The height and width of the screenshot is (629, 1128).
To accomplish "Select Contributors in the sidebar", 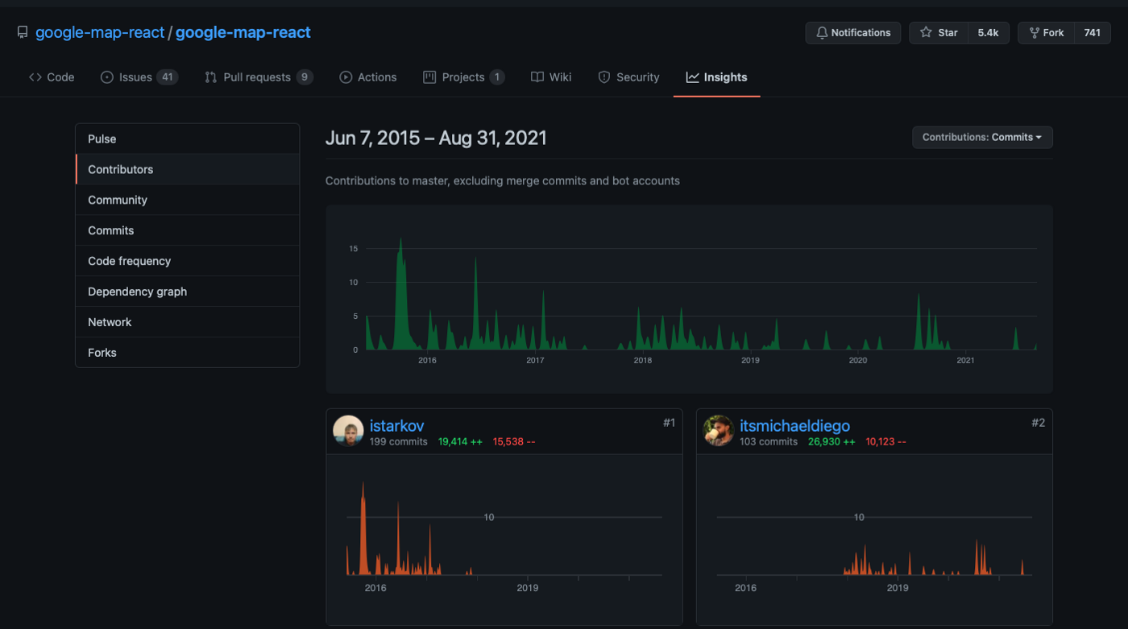I will coord(188,169).
